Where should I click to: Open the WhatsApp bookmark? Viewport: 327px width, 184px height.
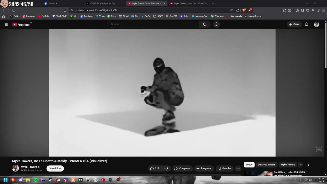[x=217, y=16]
